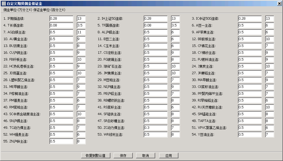The height and width of the screenshot is (161, 283).
Task: Click the margin field for WR线材主连
Action: 175,135
